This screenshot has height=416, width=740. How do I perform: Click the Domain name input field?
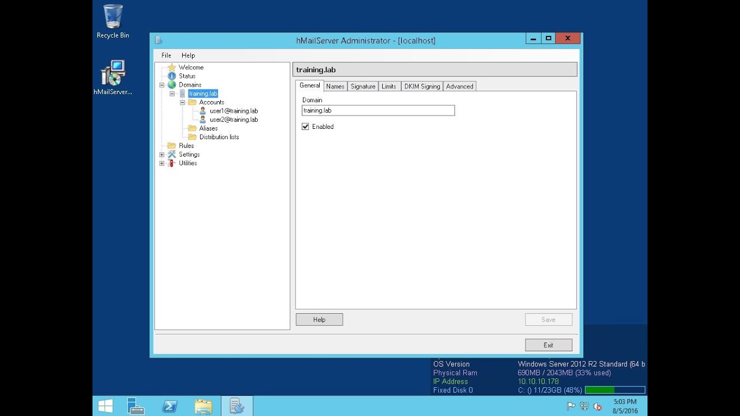point(378,110)
